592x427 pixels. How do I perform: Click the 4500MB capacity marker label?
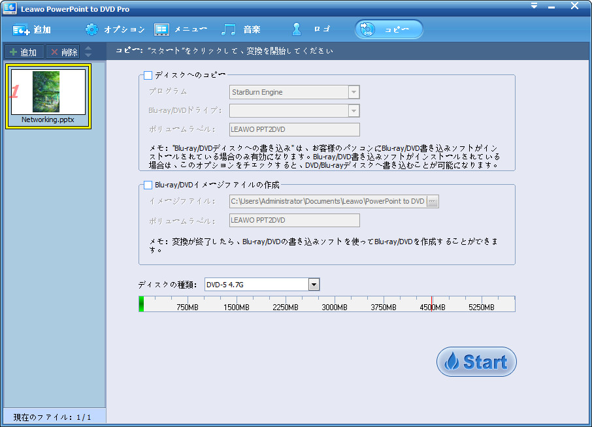coord(433,308)
